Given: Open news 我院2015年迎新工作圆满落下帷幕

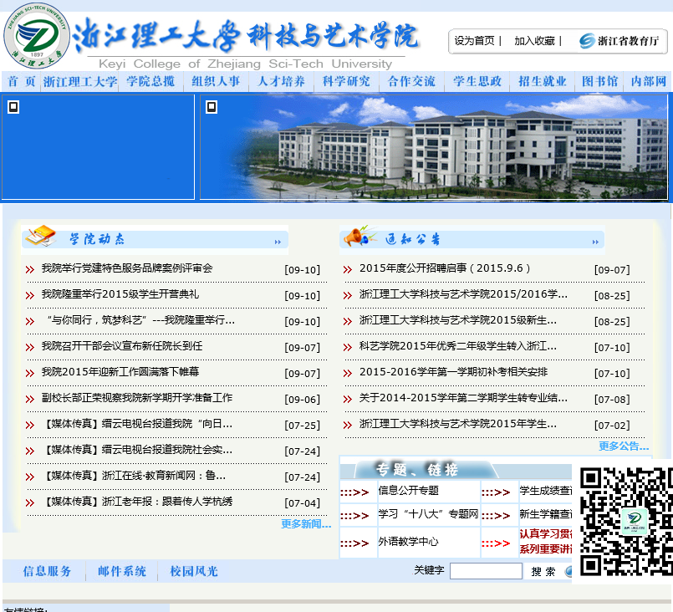Looking at the screenshot, I should pos(120,372).
